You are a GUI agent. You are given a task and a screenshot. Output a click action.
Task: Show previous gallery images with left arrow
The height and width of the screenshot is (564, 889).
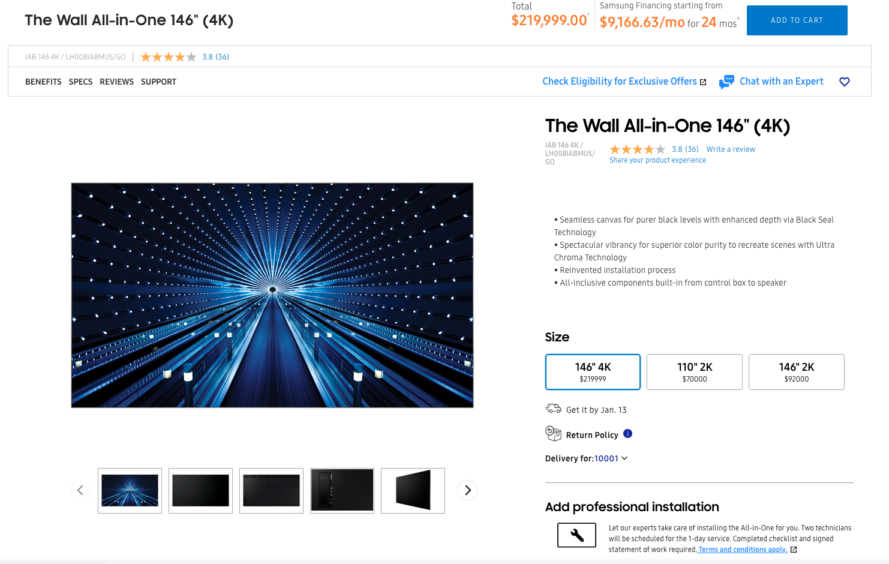click(81, 490)
